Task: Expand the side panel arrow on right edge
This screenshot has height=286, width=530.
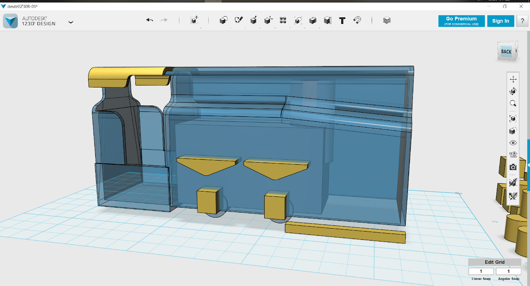Action: coord(528,165)
